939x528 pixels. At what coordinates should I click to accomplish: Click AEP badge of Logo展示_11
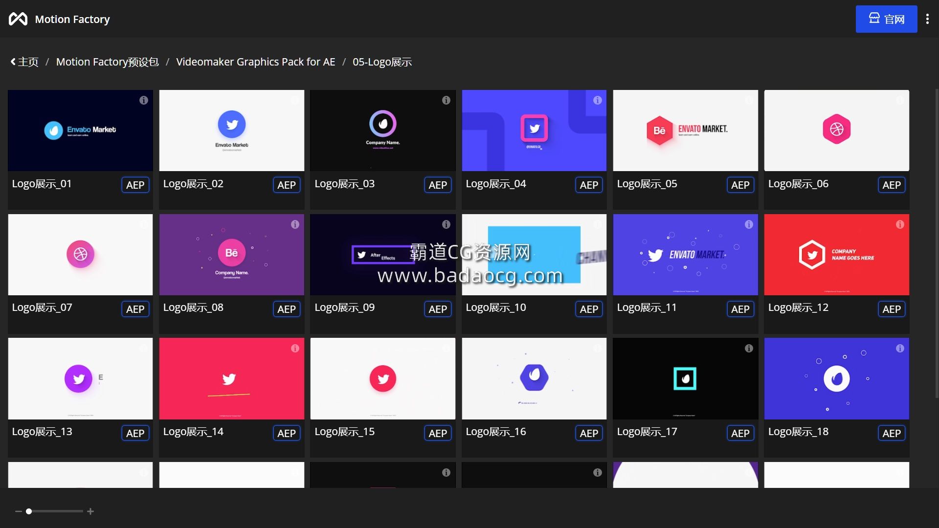[740, 309]
